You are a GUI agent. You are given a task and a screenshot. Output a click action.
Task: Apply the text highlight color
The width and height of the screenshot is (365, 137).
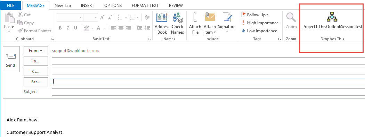click(x=87, y=28)
